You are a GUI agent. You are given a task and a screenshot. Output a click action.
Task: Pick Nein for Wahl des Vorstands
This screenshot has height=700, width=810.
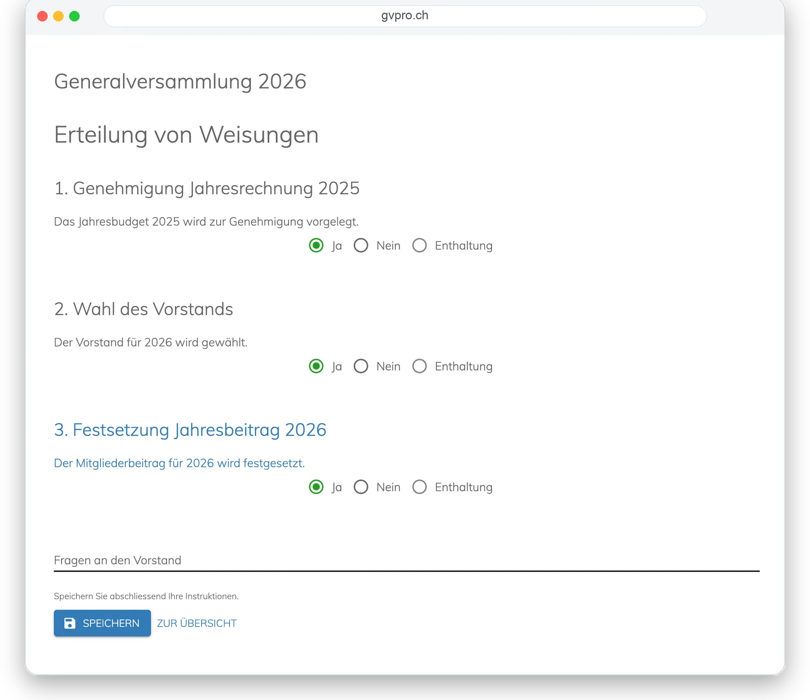coord(361,366)
